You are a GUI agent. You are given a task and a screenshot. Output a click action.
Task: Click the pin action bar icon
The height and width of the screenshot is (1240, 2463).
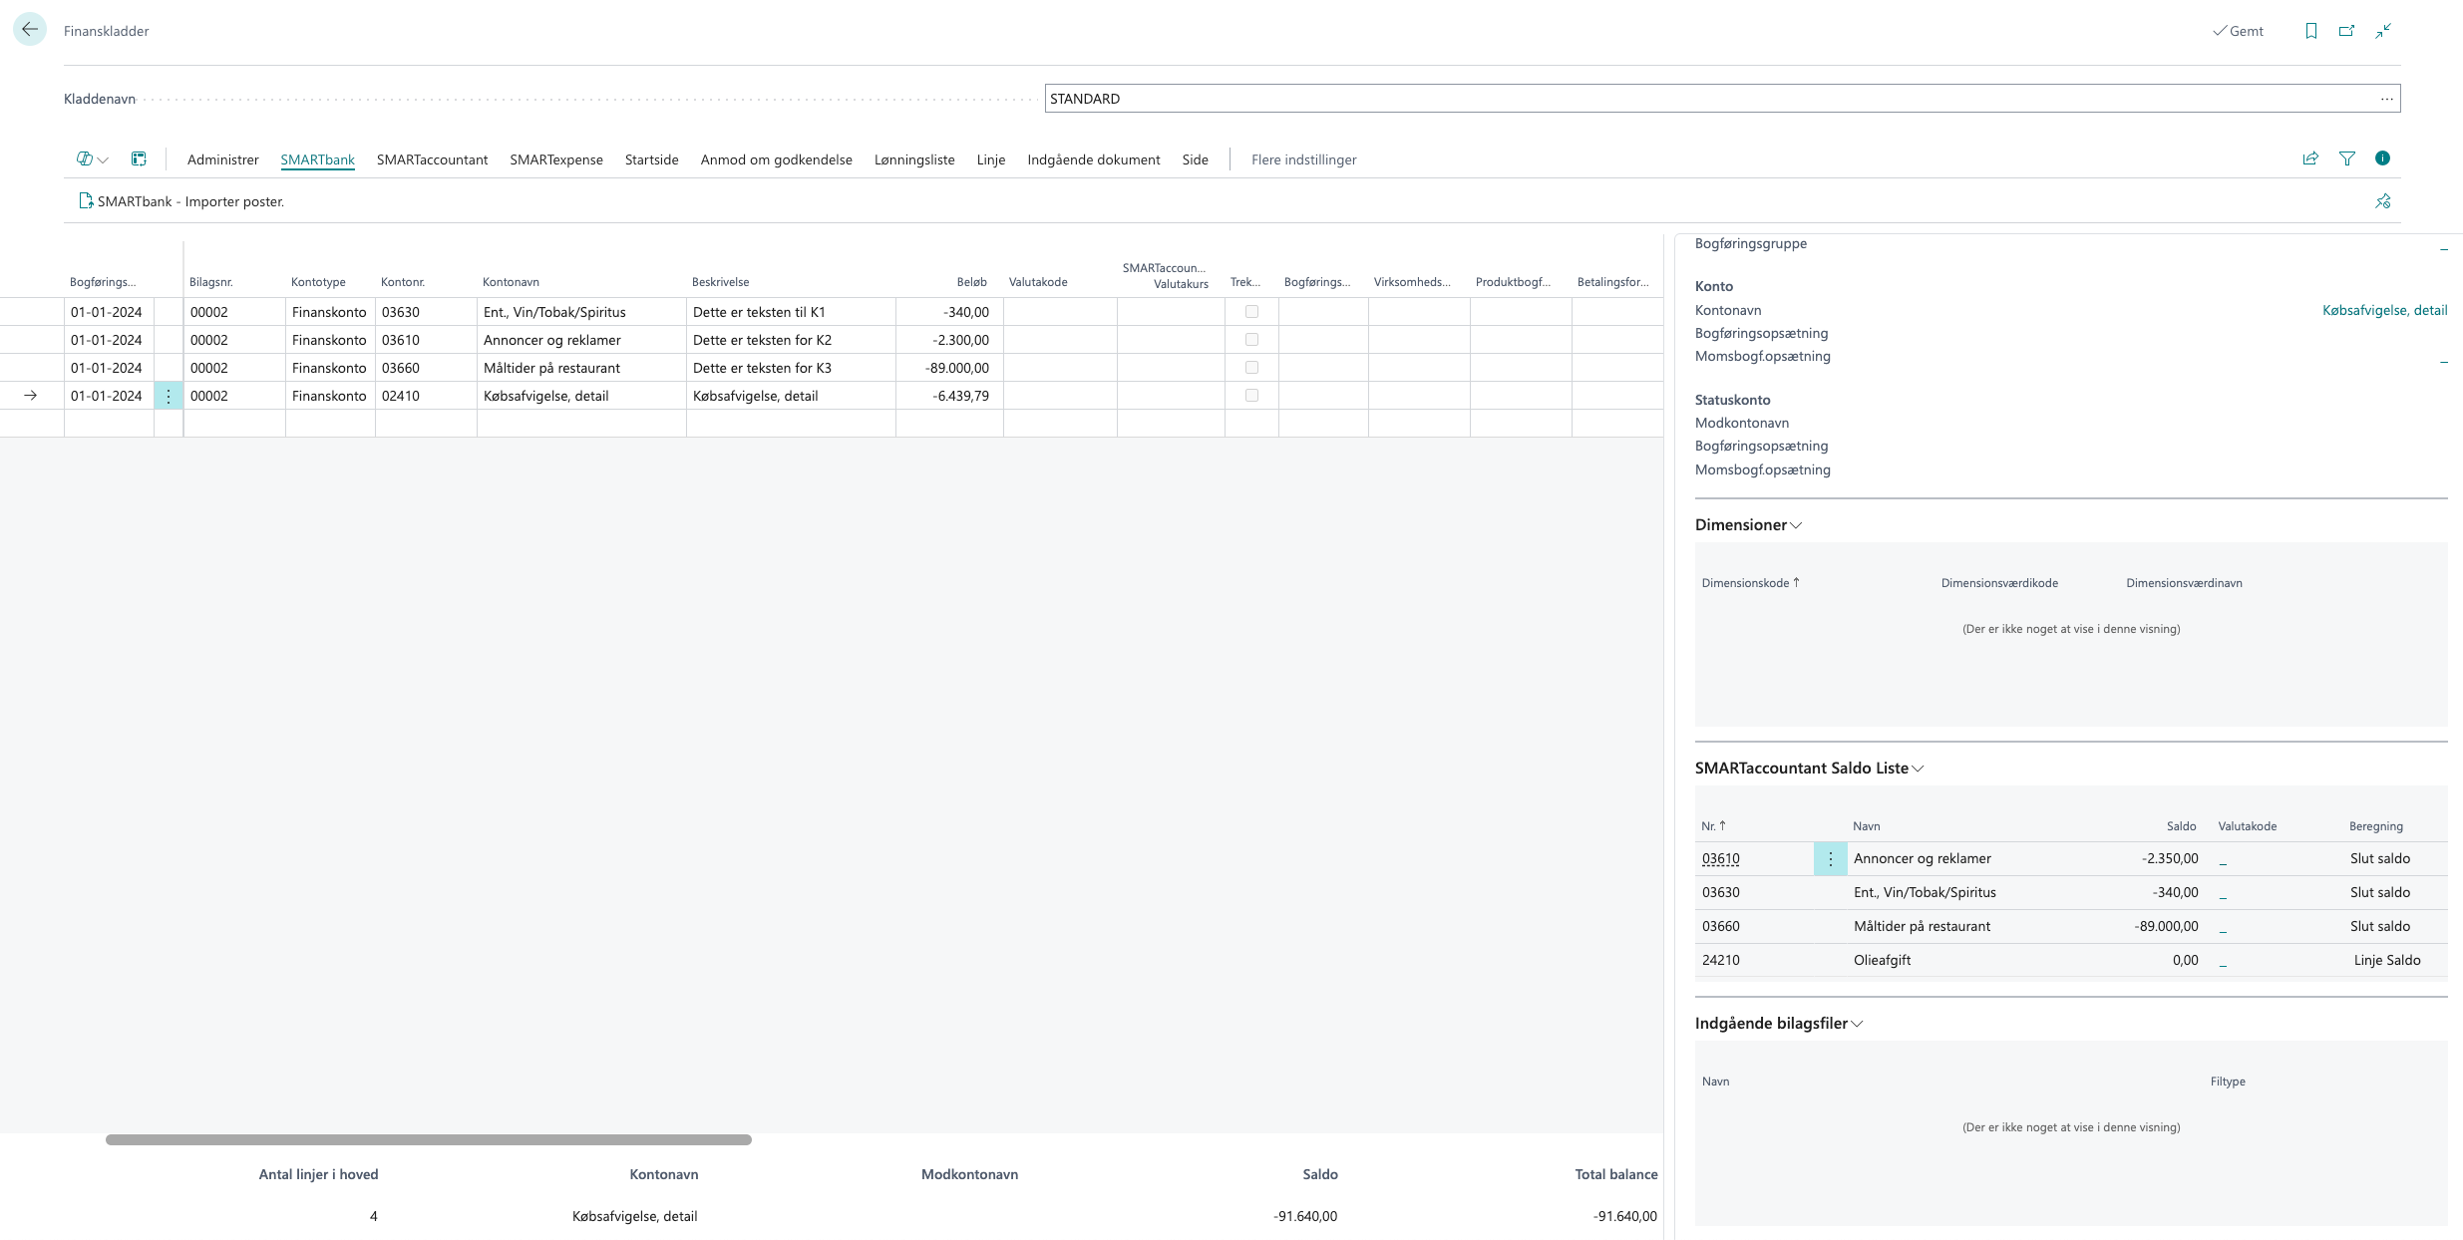point(2382,201)
